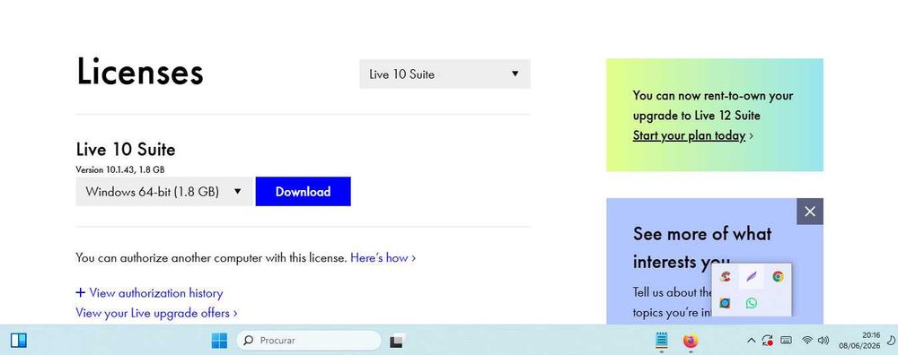Open the Notepad app on taskbar
Image resolution: width=898 pixels, height=355 pixels.
tap(662, 341)
